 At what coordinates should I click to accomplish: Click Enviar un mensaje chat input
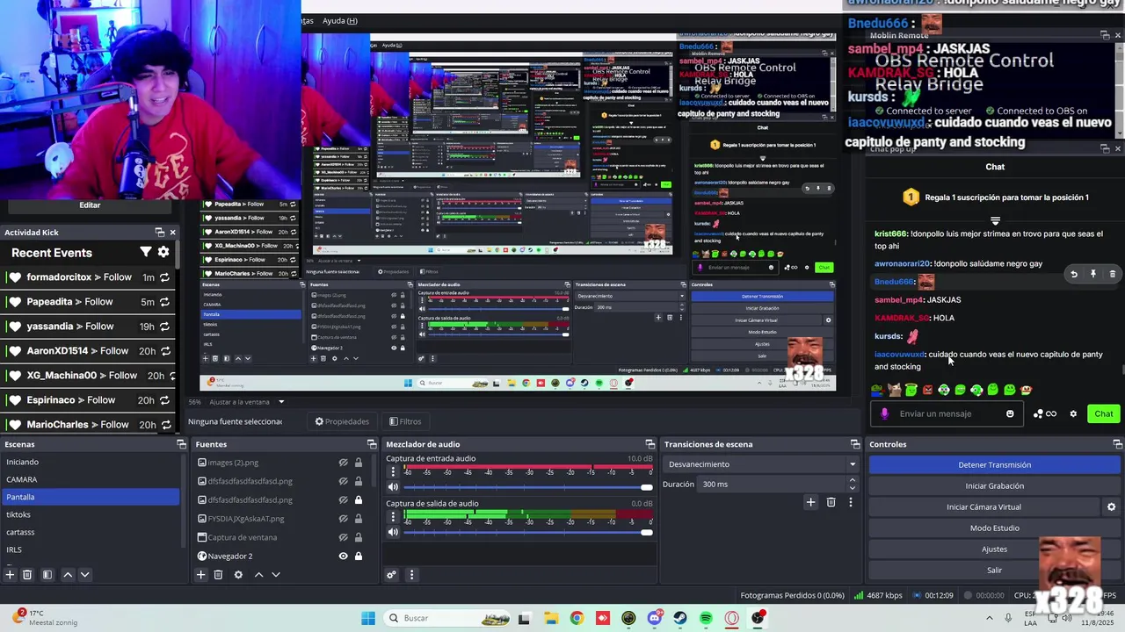pyautogui.click(x=946, y=413)
